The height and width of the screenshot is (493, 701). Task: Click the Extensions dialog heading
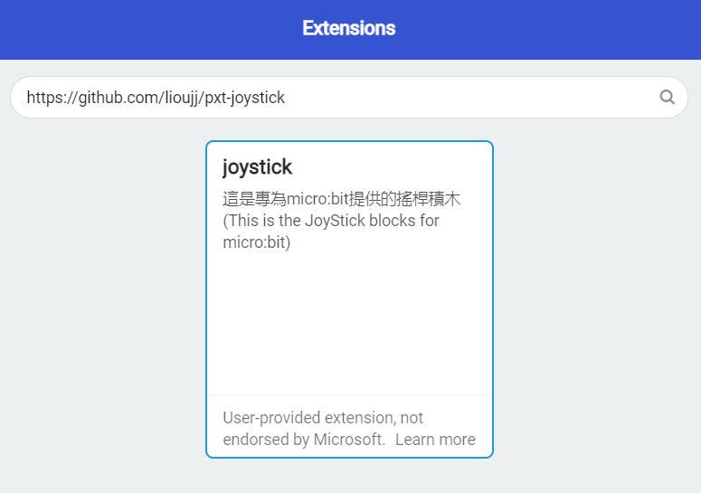click(x=349, y=28)
